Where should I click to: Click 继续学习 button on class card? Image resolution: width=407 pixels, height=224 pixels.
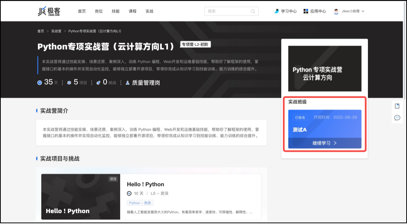(325, 143)
